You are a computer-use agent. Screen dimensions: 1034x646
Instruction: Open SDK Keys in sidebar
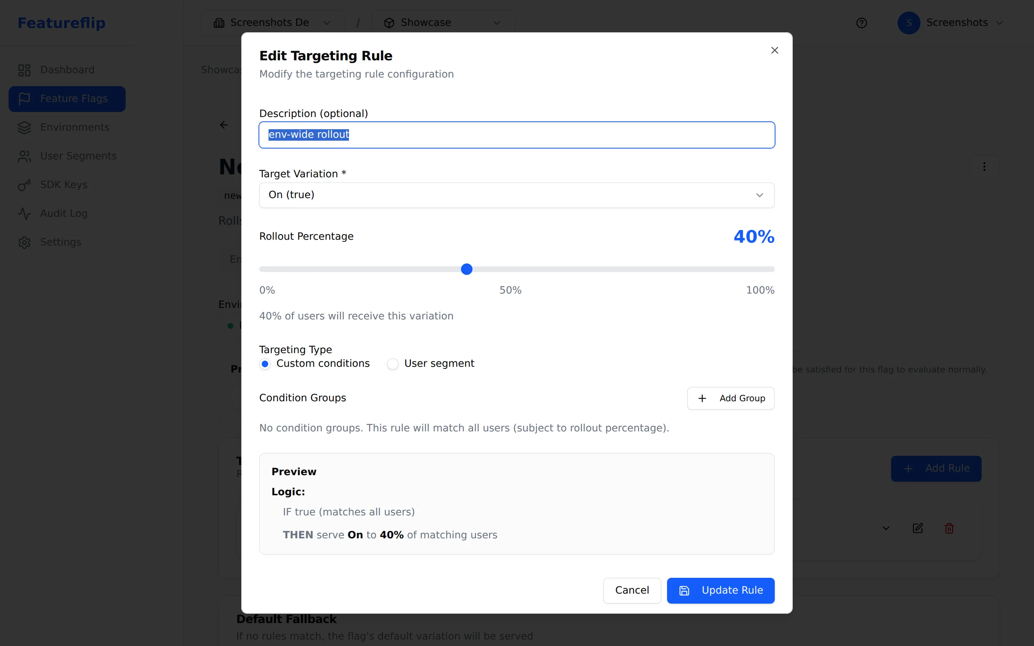coord(67,185)
